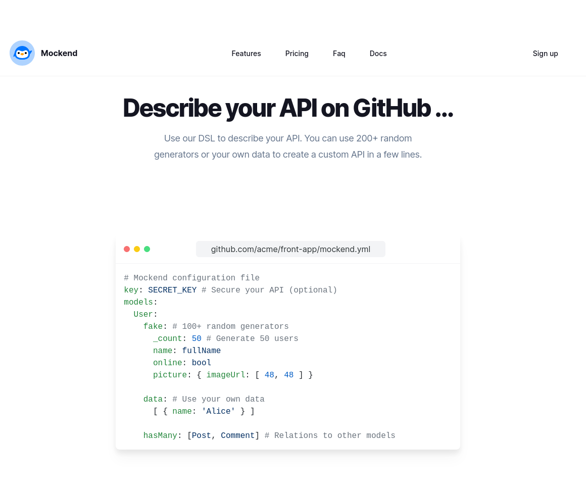Click the "User:" code line
The height and width of the screenshot is (490, 586).
(x=145, y=314)
